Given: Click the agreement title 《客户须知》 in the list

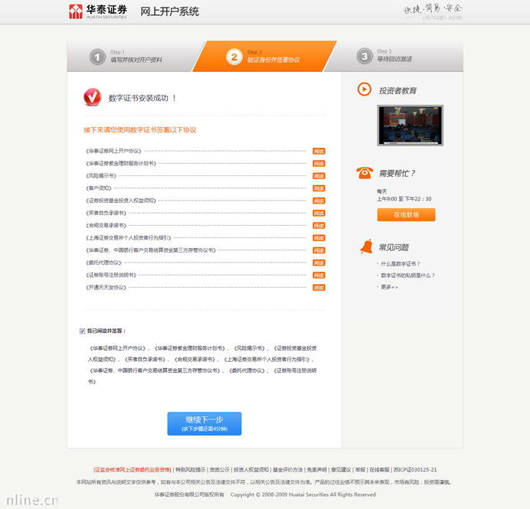Looking at the screenshot, I should pyautogui.click(x=98, y=188).
